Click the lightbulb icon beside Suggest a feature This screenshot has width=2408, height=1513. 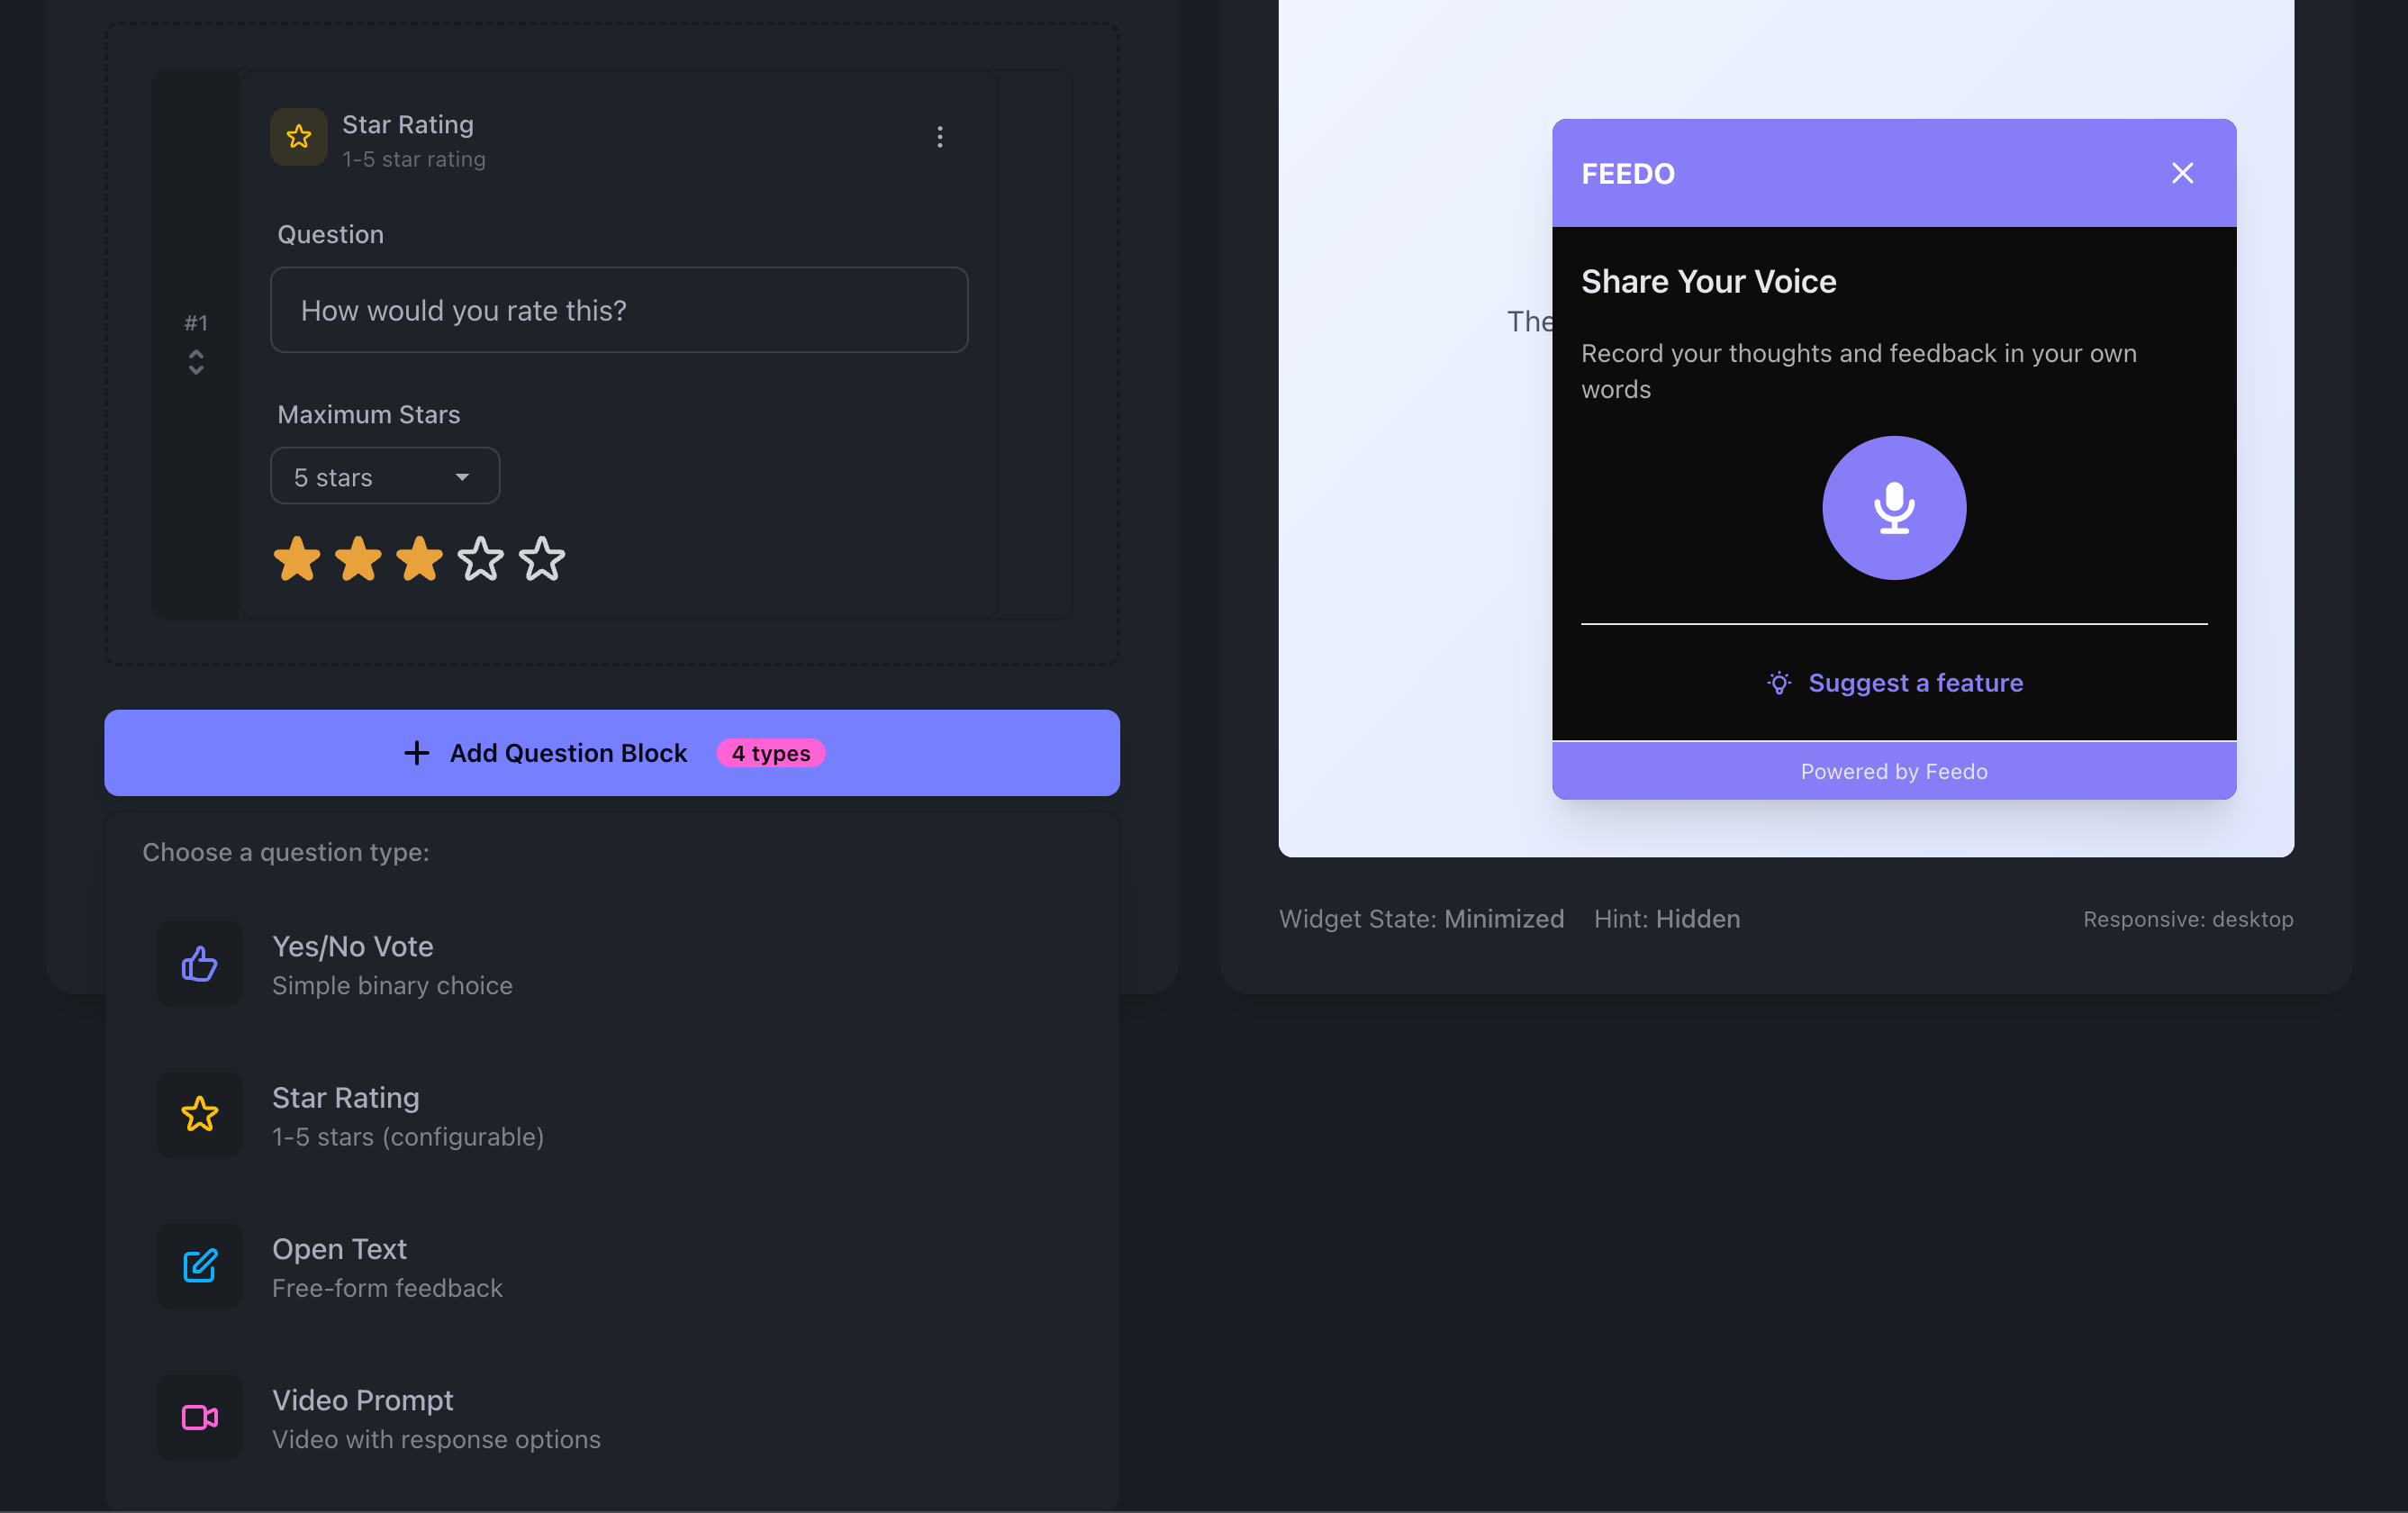point(1779,683)
